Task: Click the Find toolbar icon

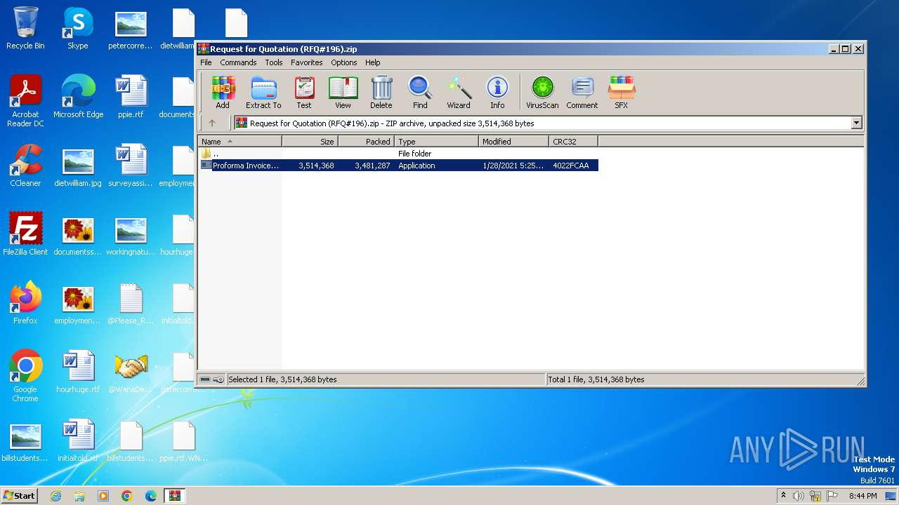Action: [420, 93]
